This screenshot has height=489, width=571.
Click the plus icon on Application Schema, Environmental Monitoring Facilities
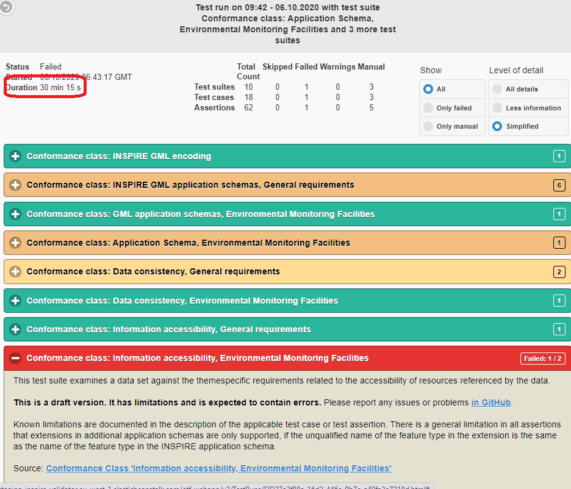[x=15, y=243]
